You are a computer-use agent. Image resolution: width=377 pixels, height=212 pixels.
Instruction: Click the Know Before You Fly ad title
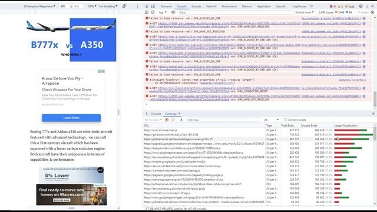pyautogui.click(x=62, y=81)
